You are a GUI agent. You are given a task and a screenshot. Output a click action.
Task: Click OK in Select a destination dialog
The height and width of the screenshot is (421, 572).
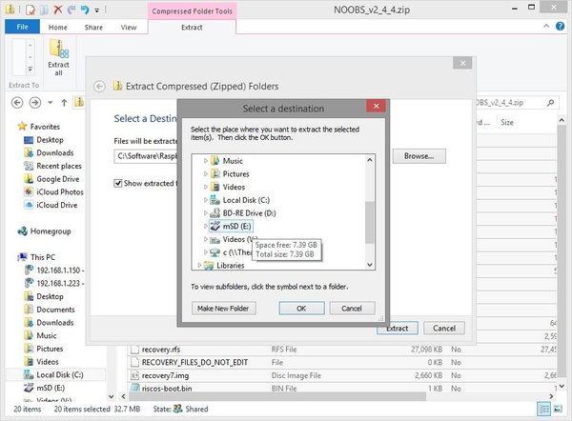(x=301, y=309)
